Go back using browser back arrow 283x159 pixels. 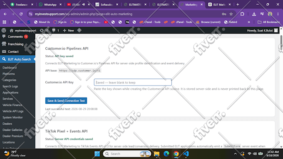(5, 14)
